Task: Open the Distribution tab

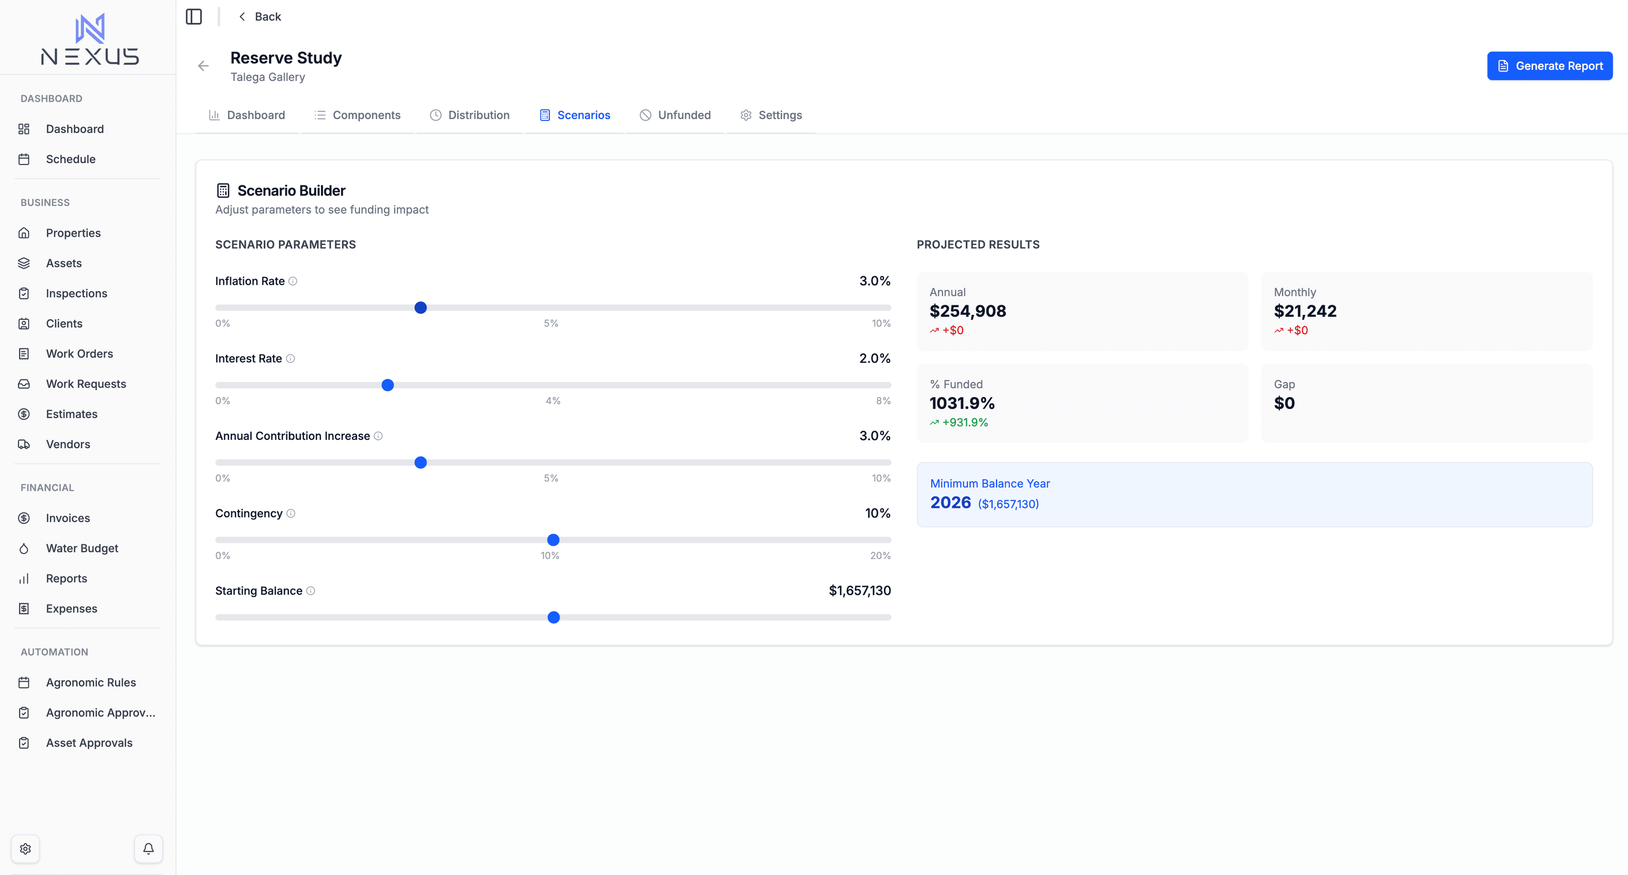Action: (470, 115)
